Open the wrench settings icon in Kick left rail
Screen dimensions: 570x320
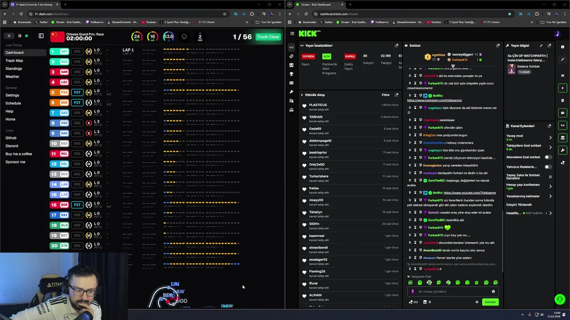point(291,92)
